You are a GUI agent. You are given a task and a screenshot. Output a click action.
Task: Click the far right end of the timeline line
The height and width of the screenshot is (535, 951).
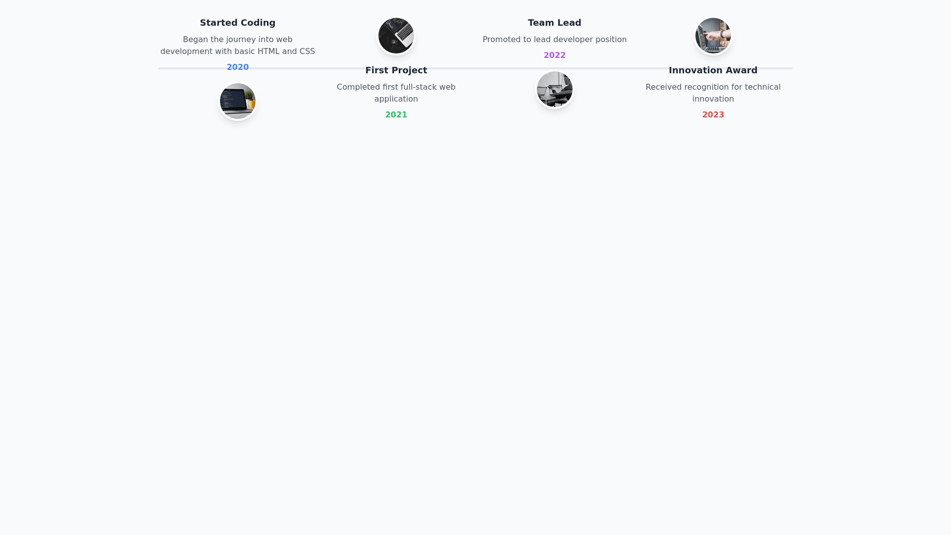(791, 68)
